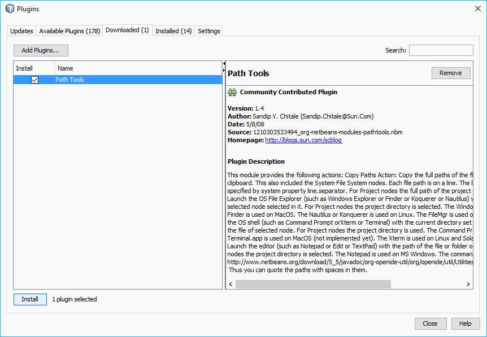
Task: Click Install to install the selected plugin
Action: (30, 299)
